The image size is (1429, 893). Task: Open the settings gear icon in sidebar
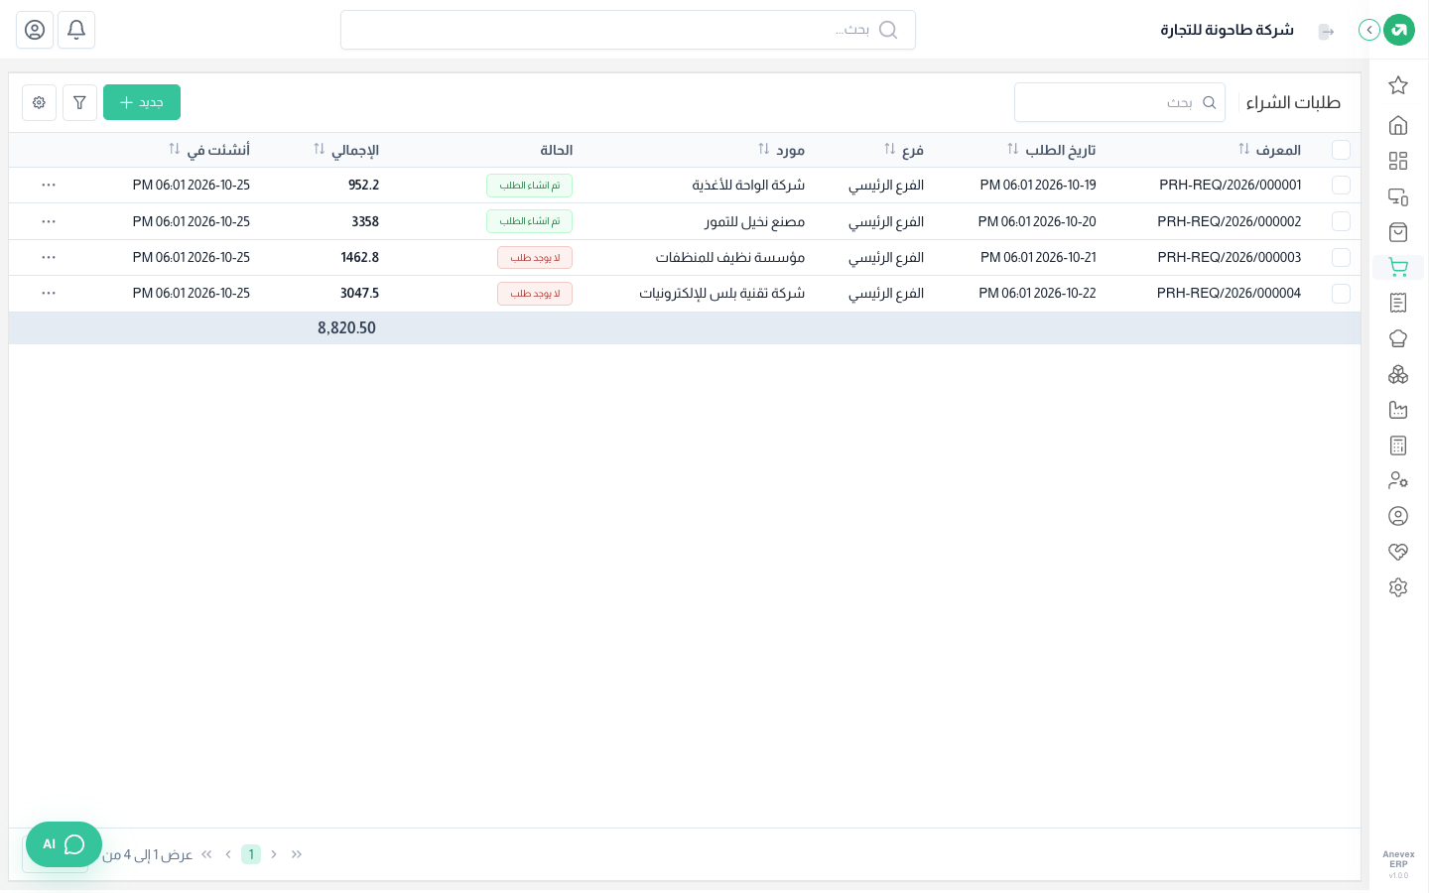pyautogui.click(x=1398, y=587)
